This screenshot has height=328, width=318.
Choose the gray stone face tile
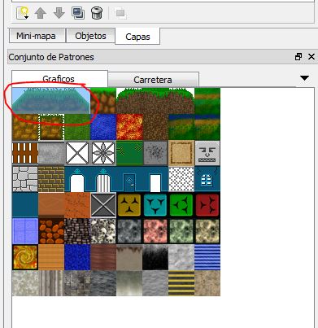[x=207, y=153]
